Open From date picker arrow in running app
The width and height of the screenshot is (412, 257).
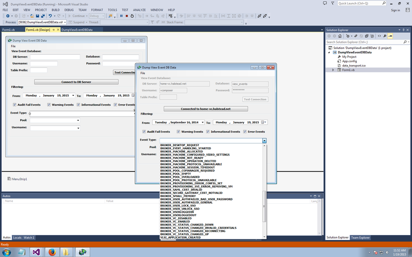[x=203, y=122]
